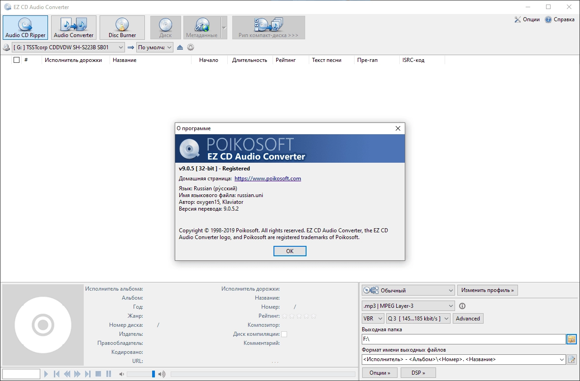Open Справка help menu

[560, 19]
